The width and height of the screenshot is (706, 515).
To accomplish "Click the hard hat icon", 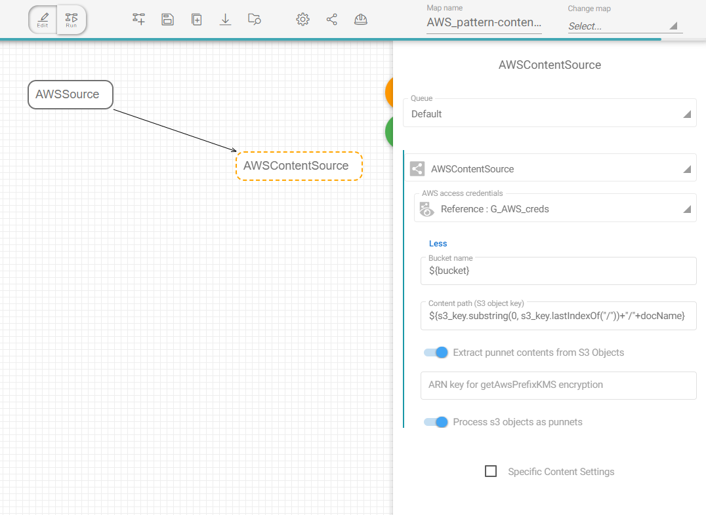I will 361,20.
